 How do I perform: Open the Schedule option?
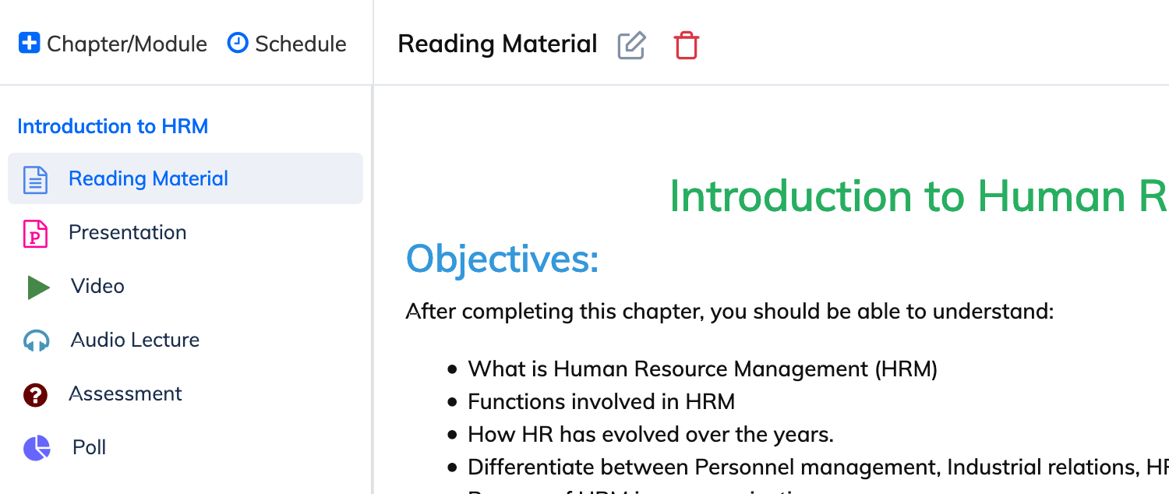[x=287, y=44]
